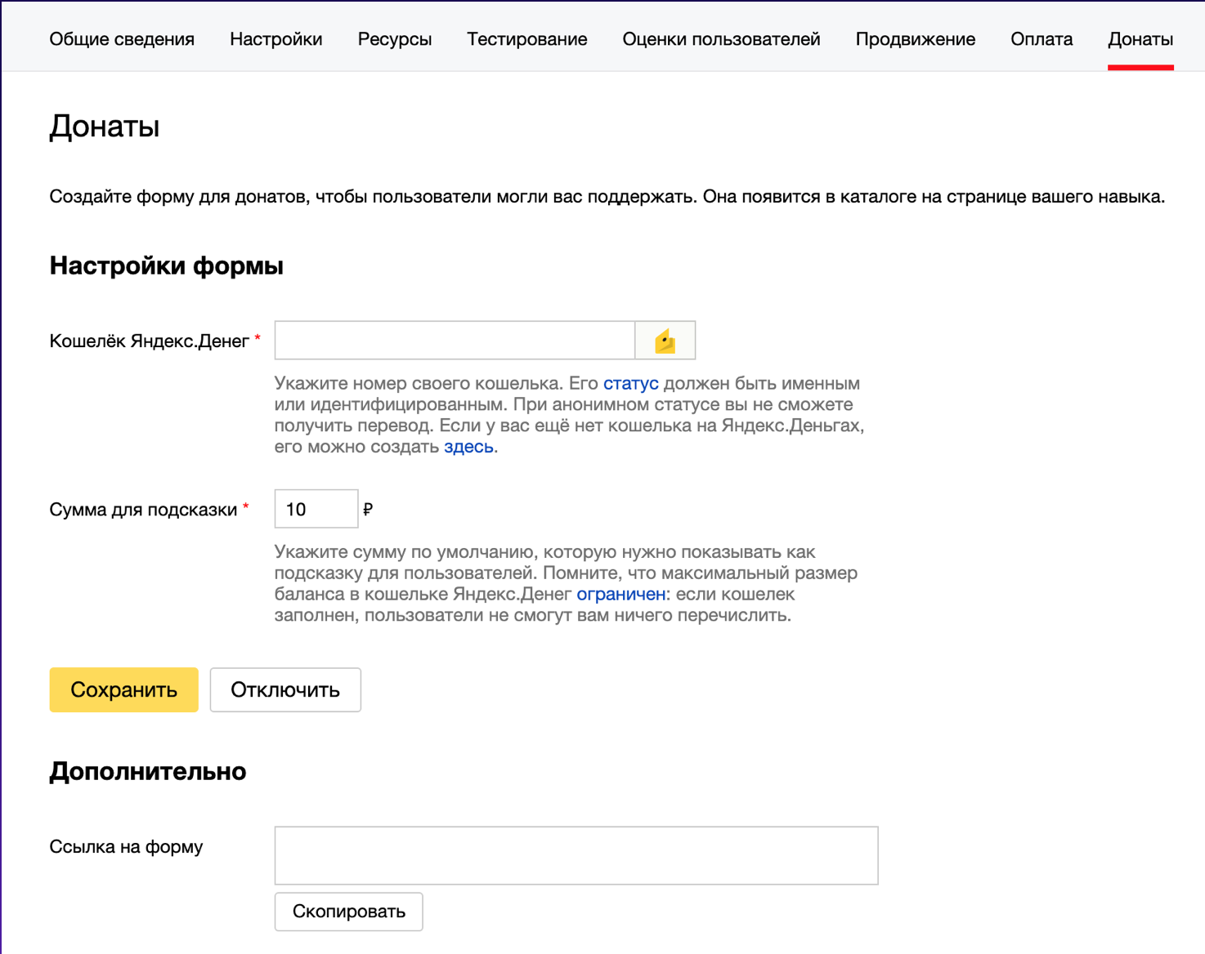Click the Сумма для подсказки label

click(x=143, y=510)
